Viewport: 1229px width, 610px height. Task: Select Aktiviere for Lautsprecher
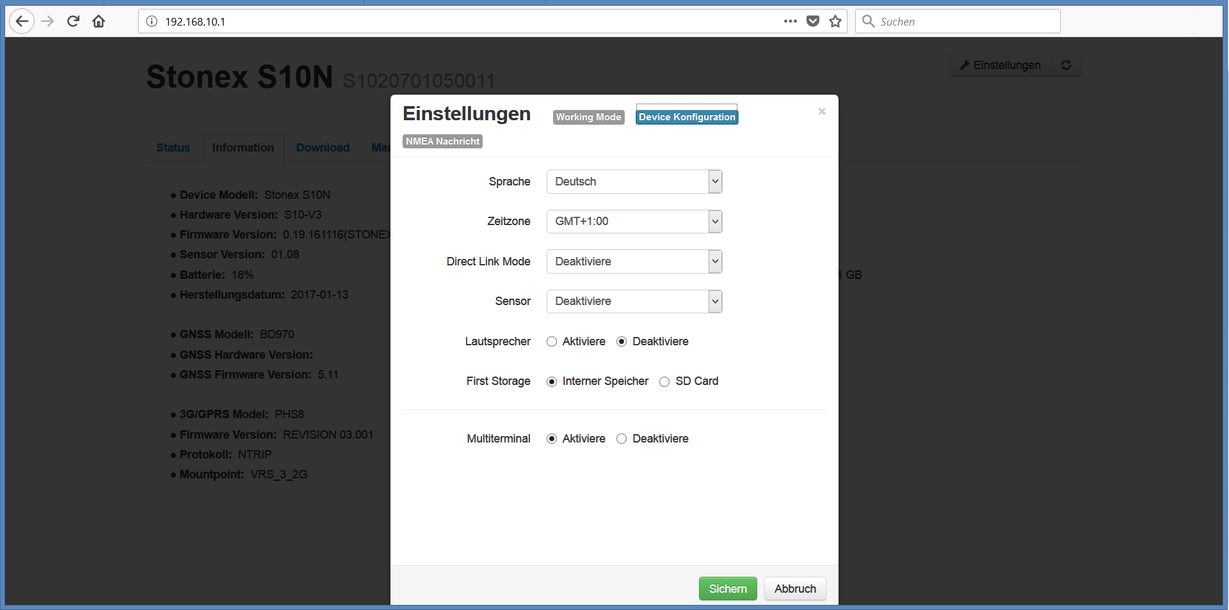click(x=552, y=341)
